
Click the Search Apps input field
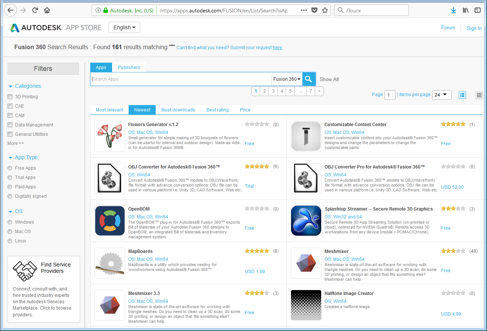point(181,79)
